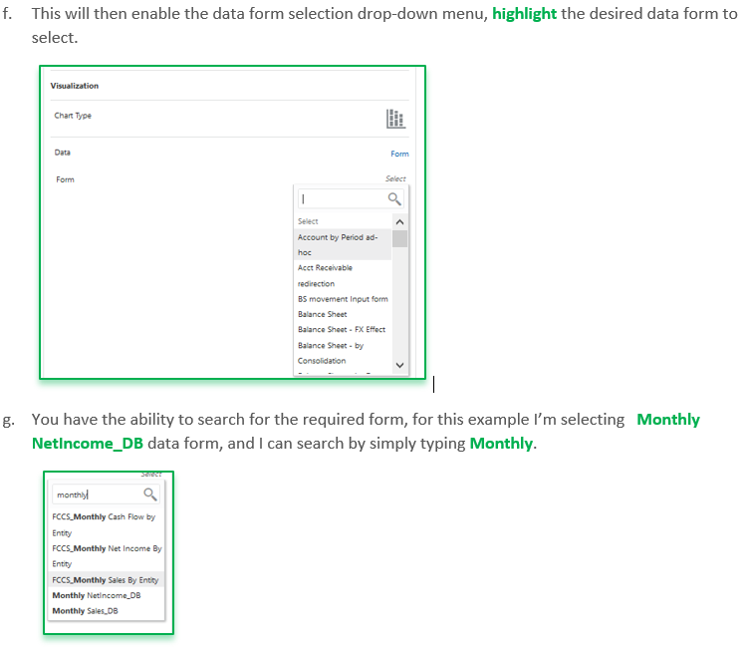Click the bar chart type icon

(x=395, y=119)
